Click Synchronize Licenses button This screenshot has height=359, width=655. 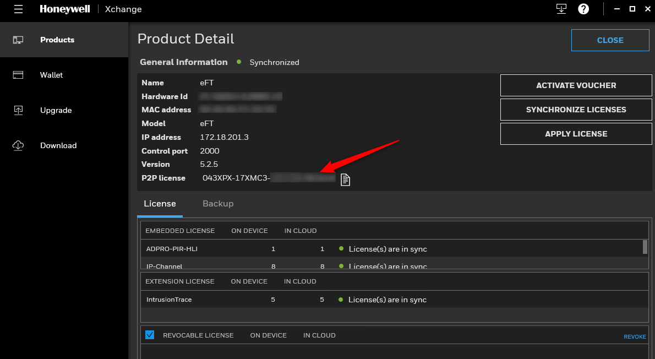click(x=576, y=110)
